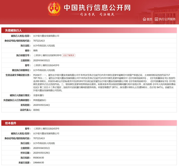Open the 首页 home link

[148, 19]
